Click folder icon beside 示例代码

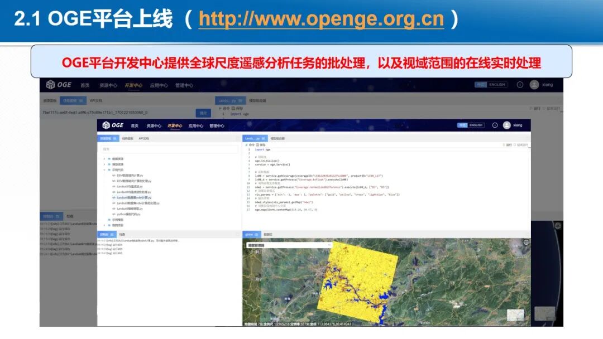(109, 169)
